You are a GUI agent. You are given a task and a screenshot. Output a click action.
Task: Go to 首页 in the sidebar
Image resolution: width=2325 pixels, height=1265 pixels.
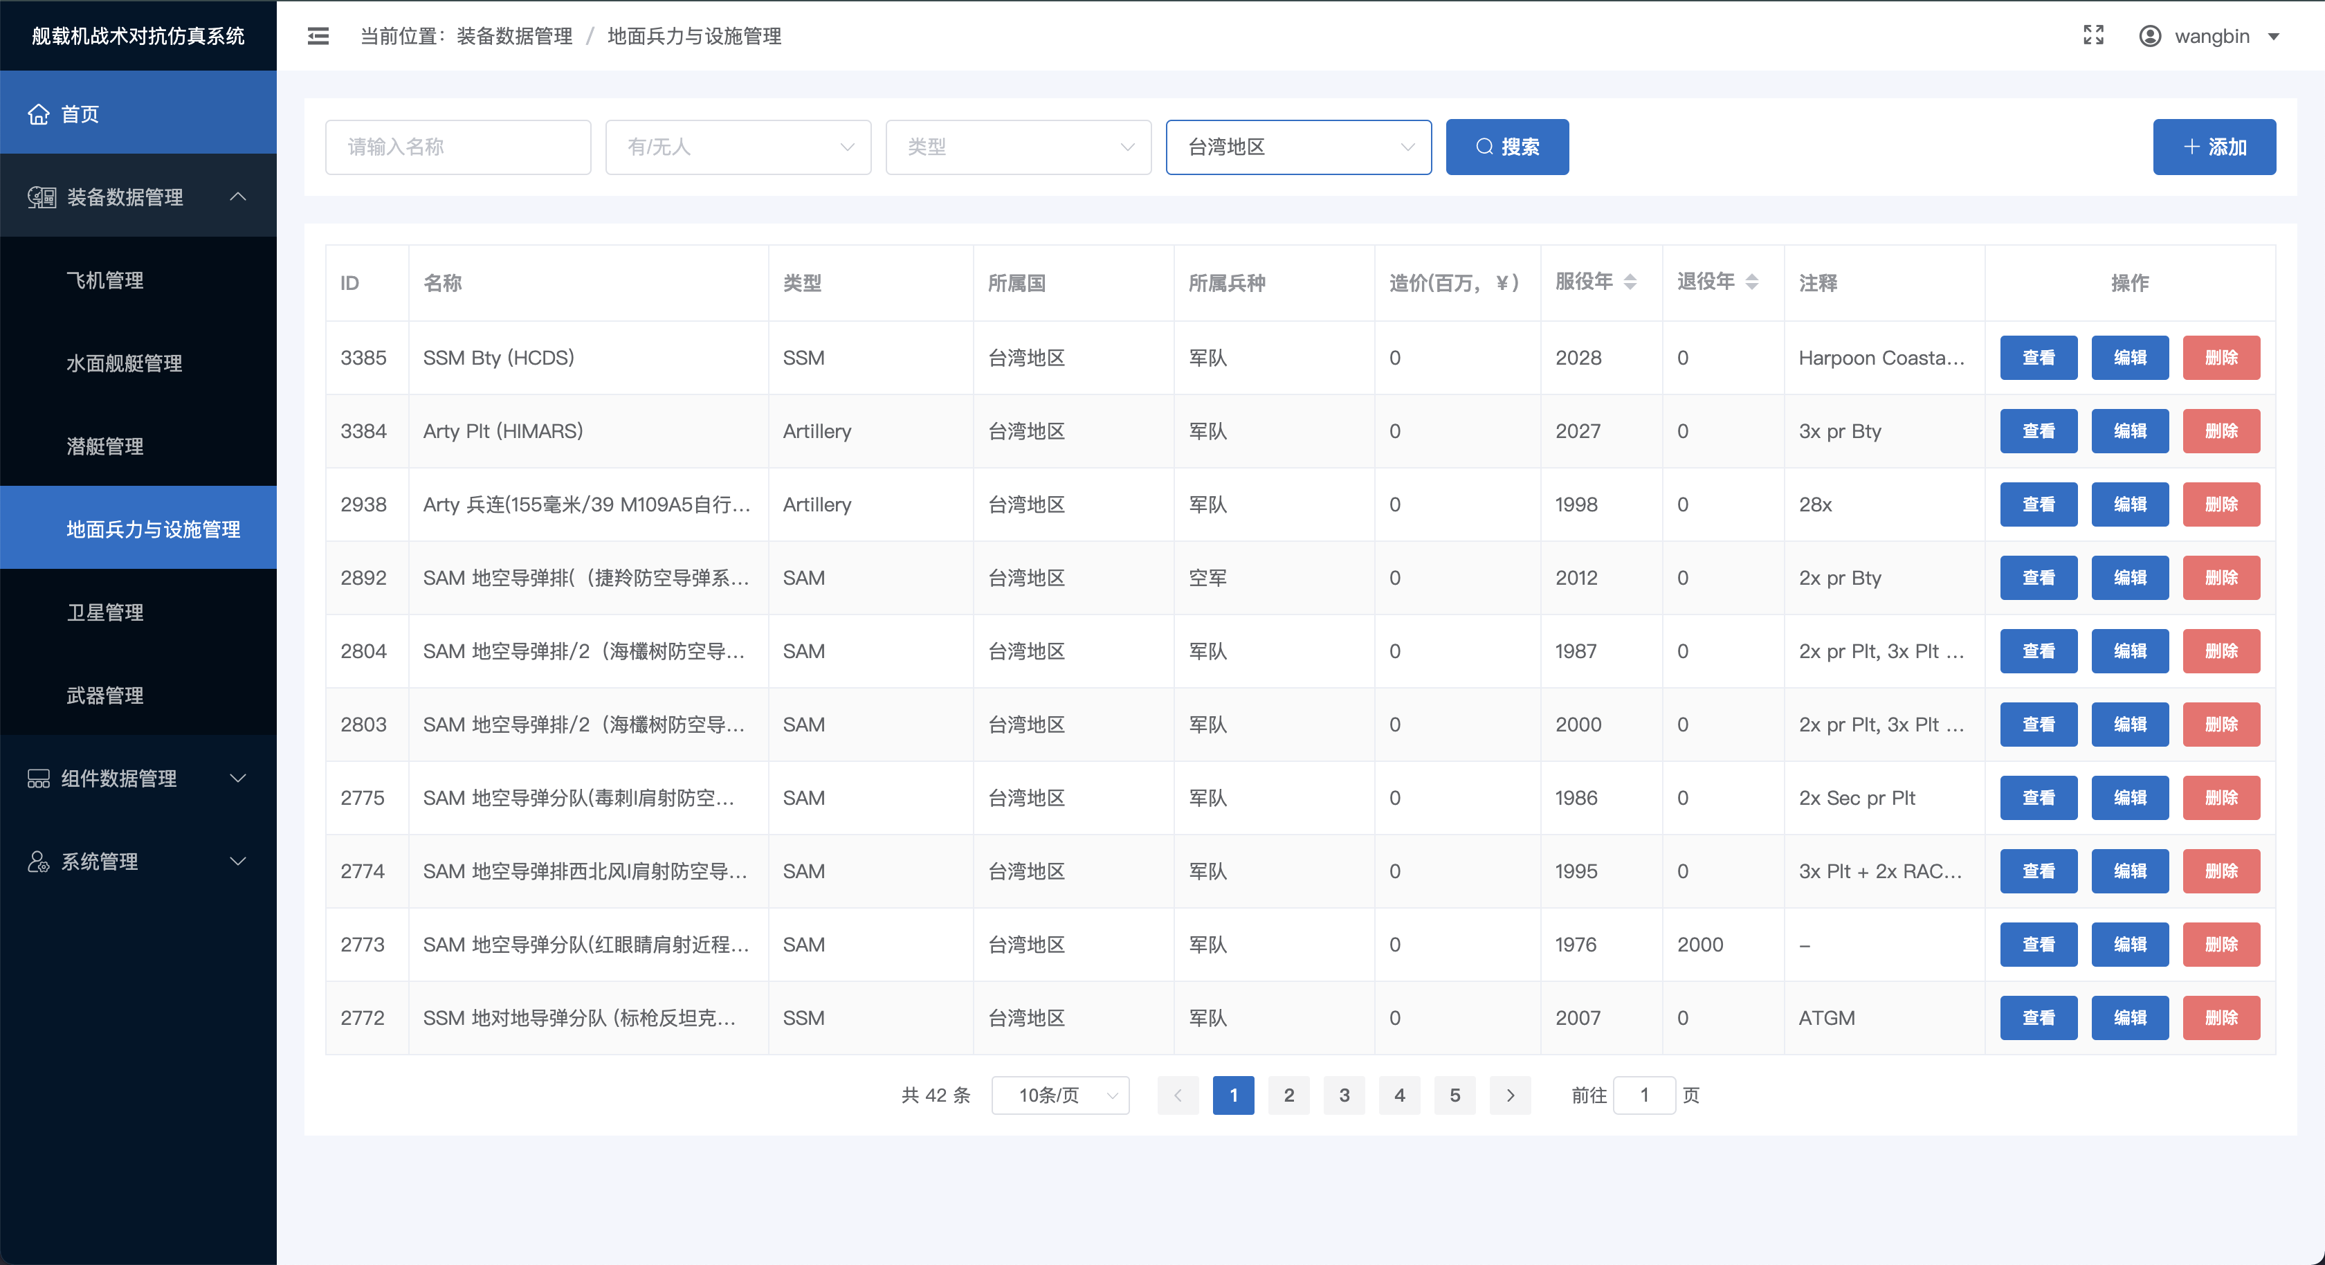point(138,113)
